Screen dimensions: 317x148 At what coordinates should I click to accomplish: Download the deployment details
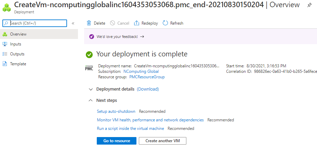click(x=148, y=89)
